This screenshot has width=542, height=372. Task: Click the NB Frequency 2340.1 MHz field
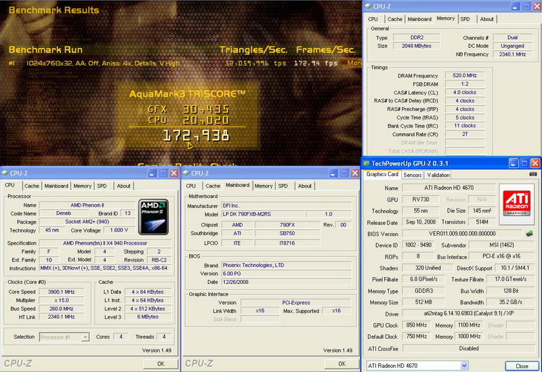(513, 54)
